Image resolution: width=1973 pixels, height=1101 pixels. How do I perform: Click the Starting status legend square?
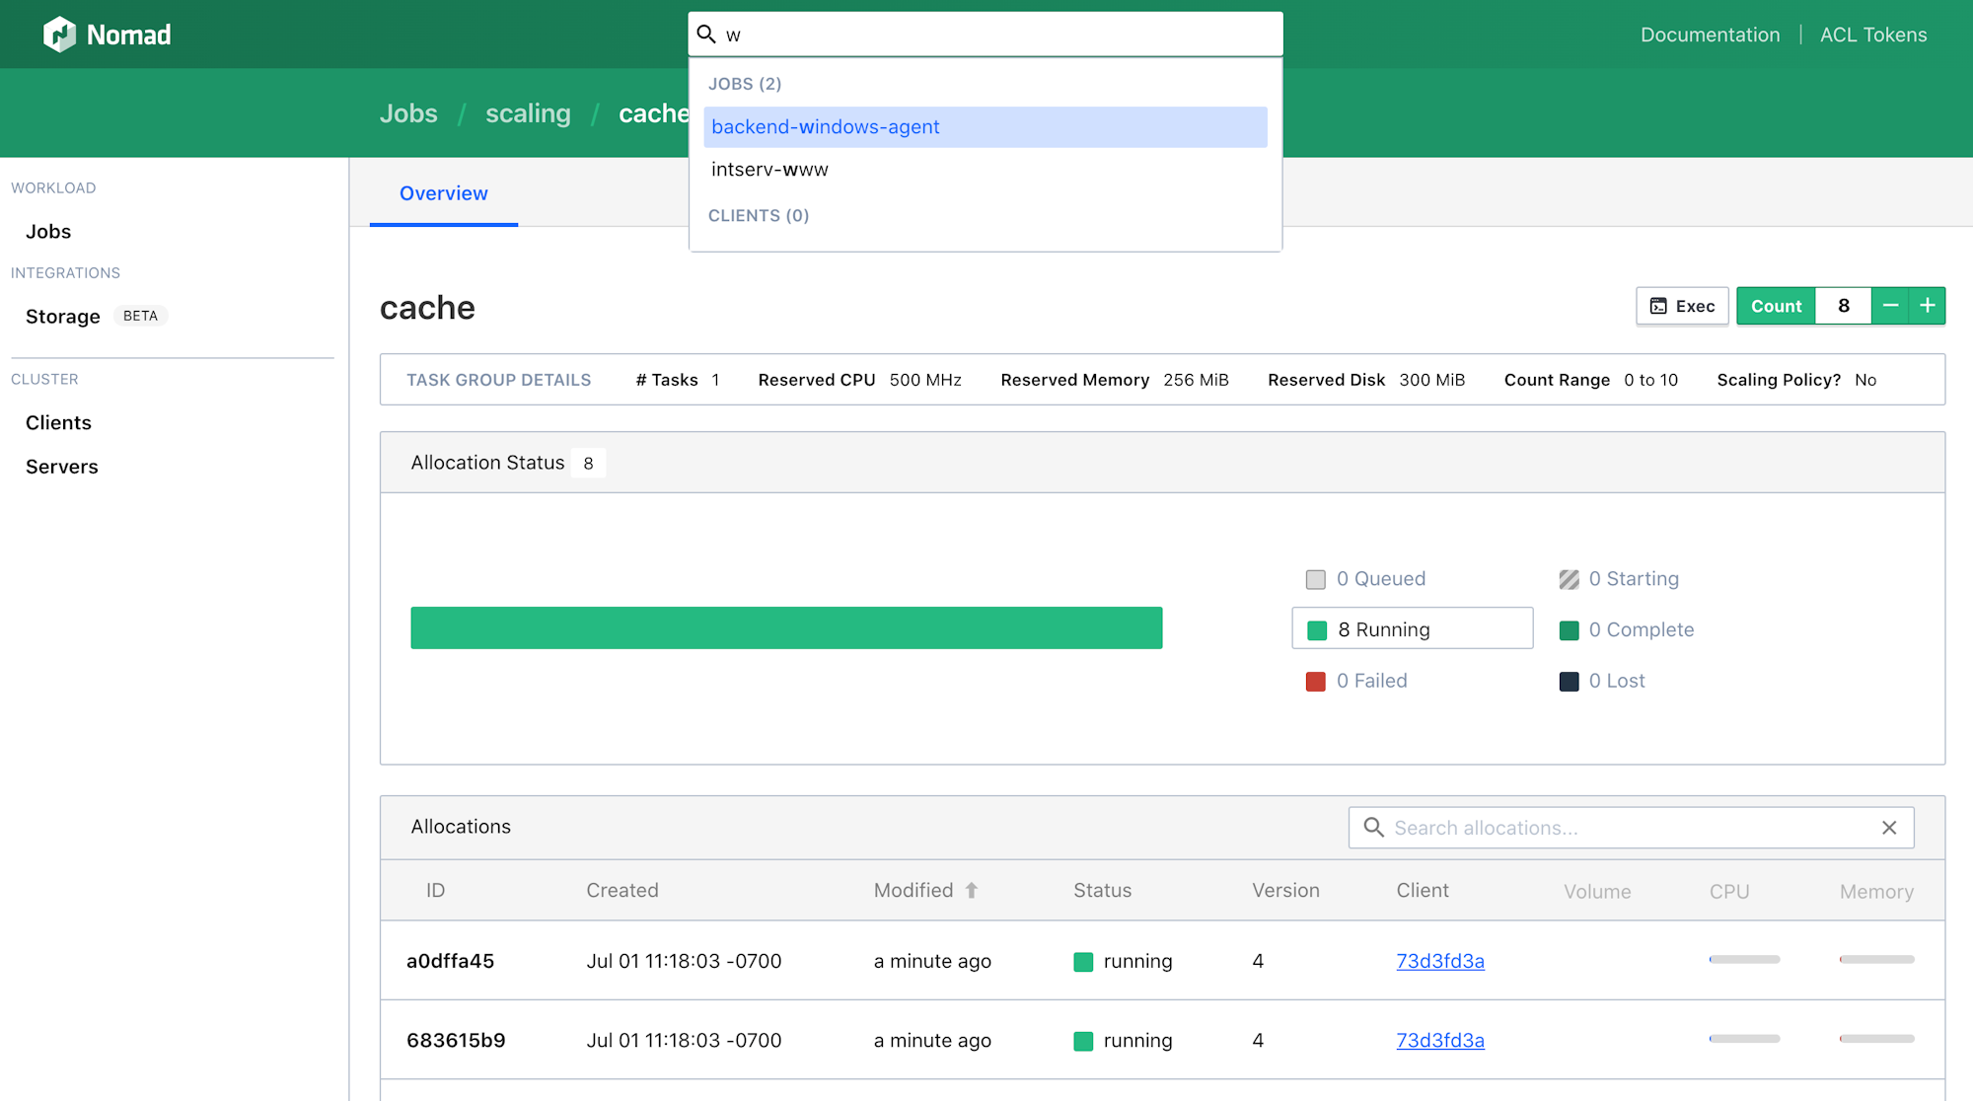click(x=1569, y=579)
